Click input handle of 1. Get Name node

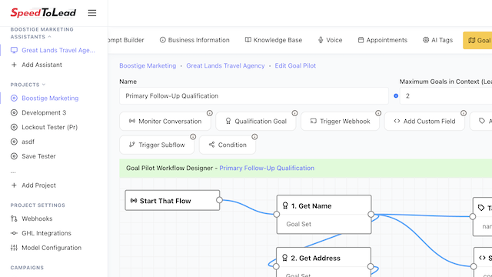coord(277,214)
